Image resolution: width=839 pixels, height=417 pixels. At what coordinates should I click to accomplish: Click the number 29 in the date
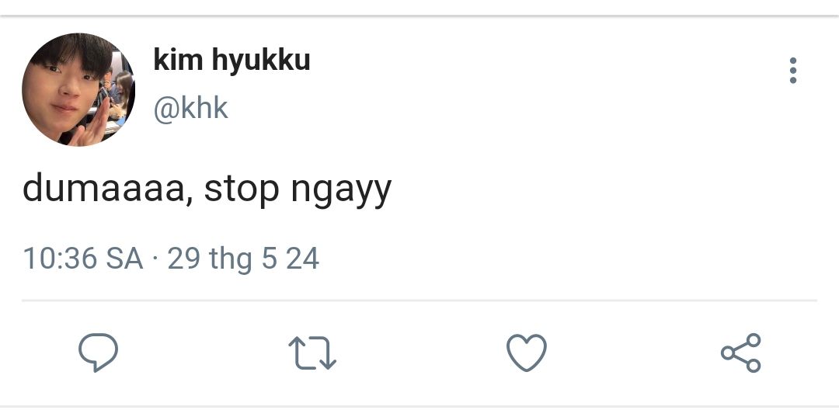[183, 259]
